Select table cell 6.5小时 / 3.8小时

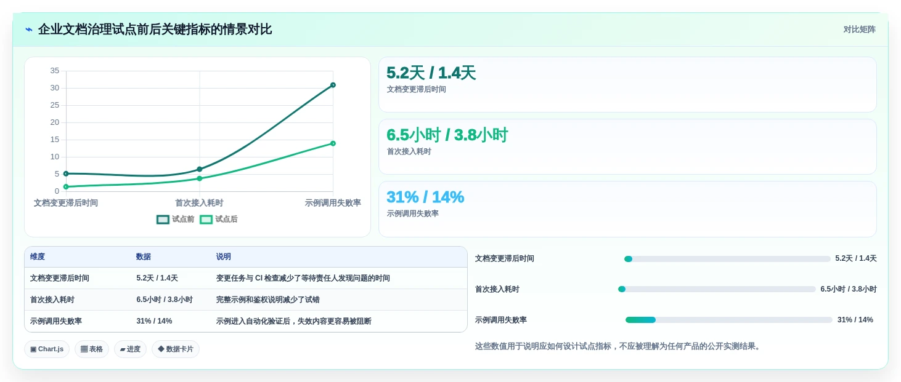pos(165,300)
